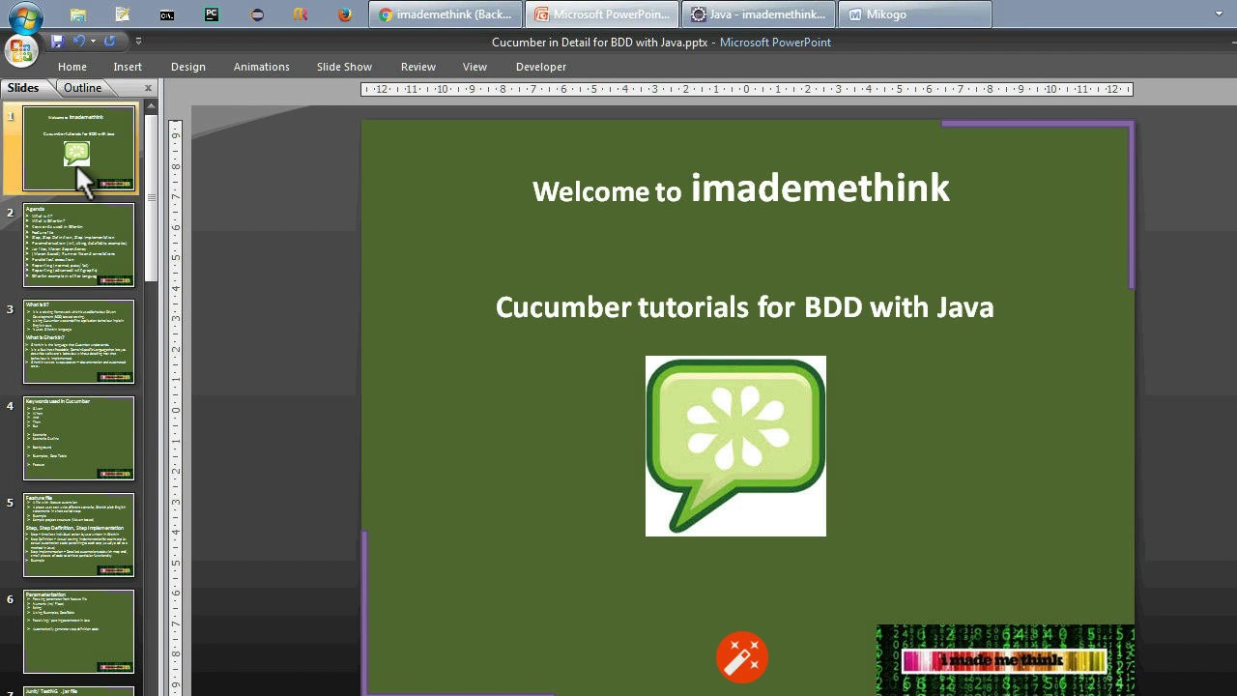Launch Notepad++ from the taskbar

122,14
